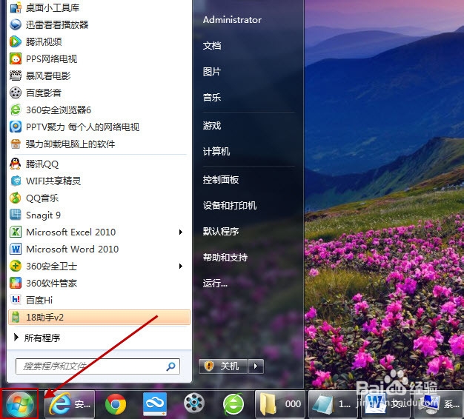Click the Microsoft Word 2010 icon
Viewport: 464px width, 419px height.
pyautogui.click(x=16, y=249)
